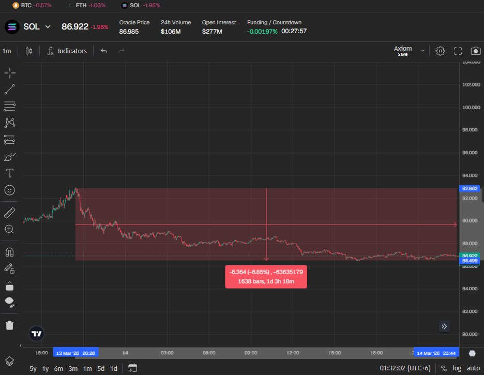Viewport: 484px width, 375px height.
Task: Set the date range to 5y
Action: tap(33, 368)
